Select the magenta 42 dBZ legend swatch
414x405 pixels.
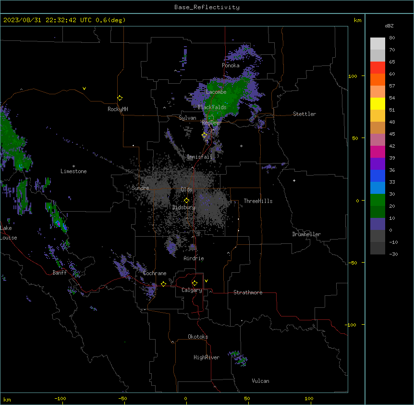click(x=377, y=152)
